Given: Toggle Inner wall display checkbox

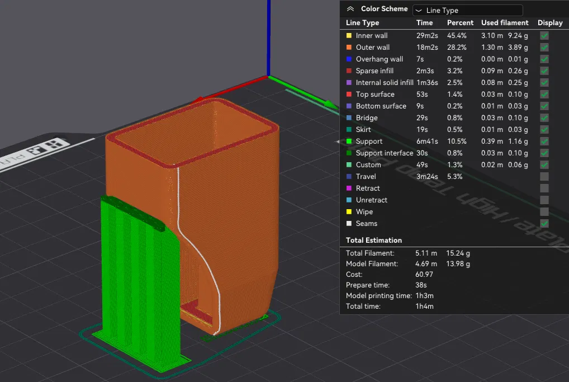Looking at the screenshot, I should tap(544, 36).
